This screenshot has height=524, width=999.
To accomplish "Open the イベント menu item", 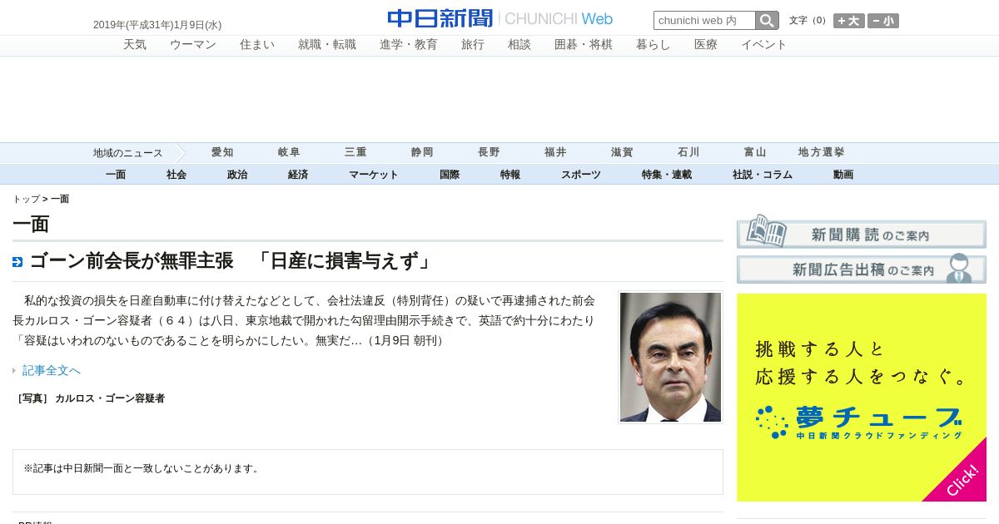I will click(764, 45).
